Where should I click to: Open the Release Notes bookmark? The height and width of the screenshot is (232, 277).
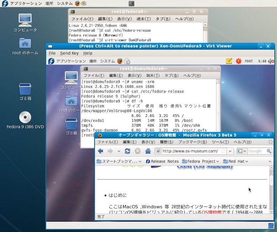point(162,161)
